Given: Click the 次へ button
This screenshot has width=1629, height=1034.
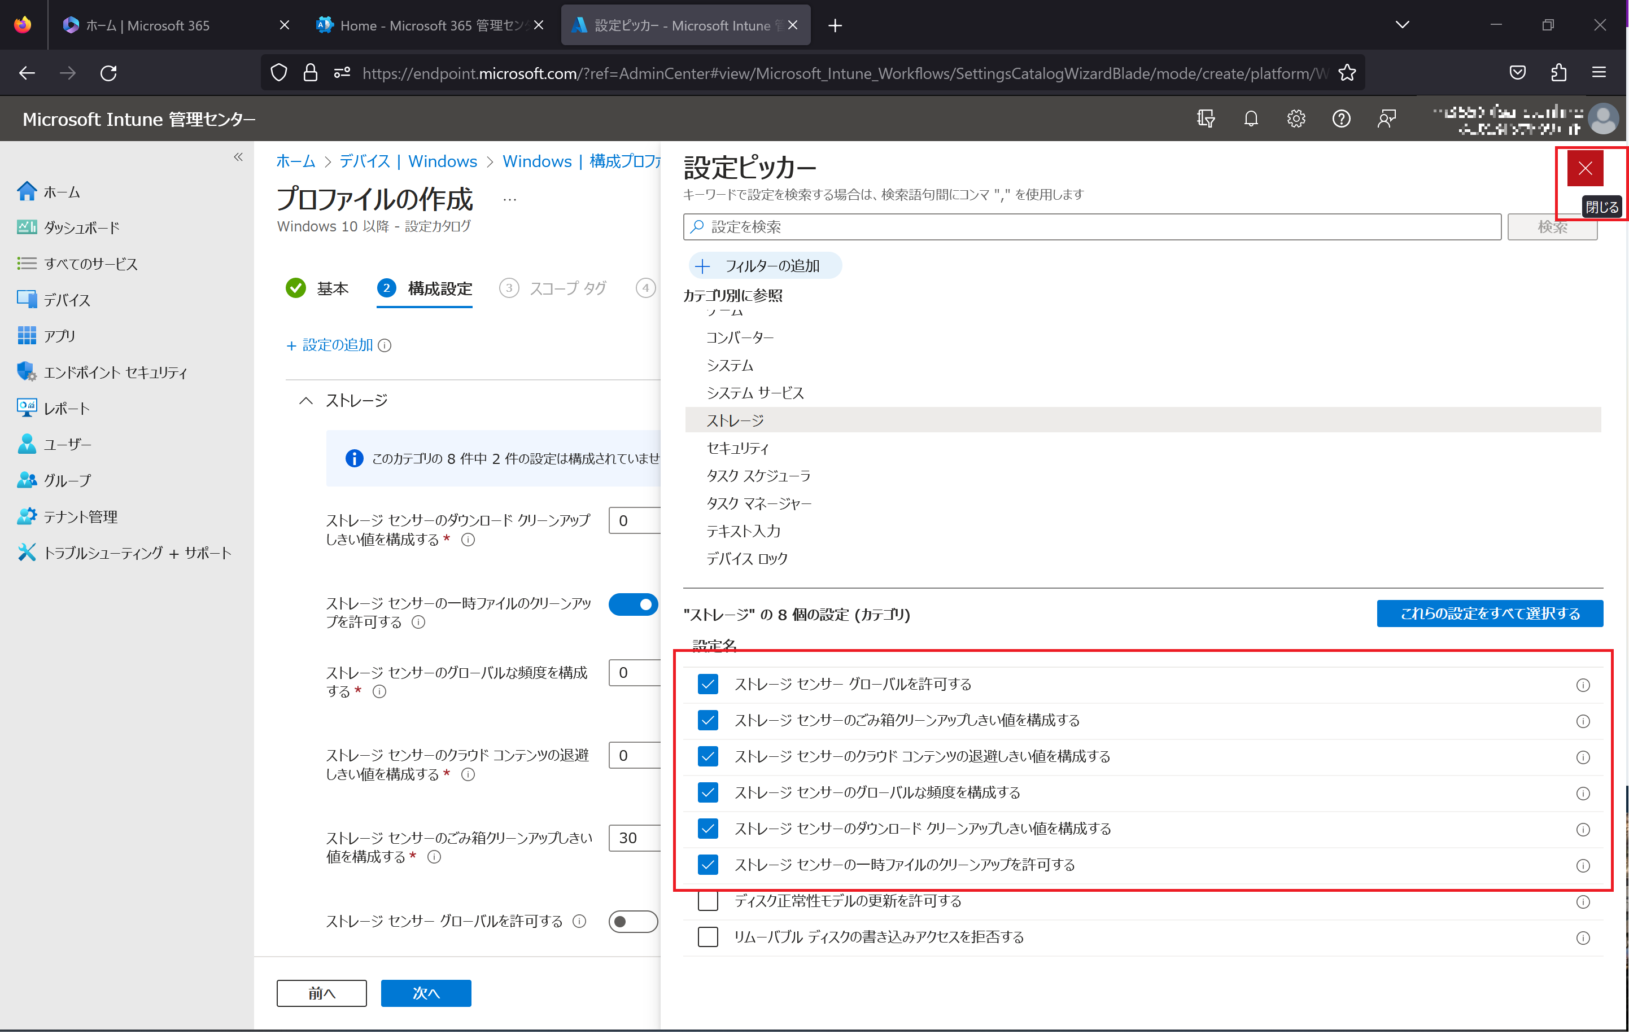Looking at the screenshot, I should click(426, 993).
